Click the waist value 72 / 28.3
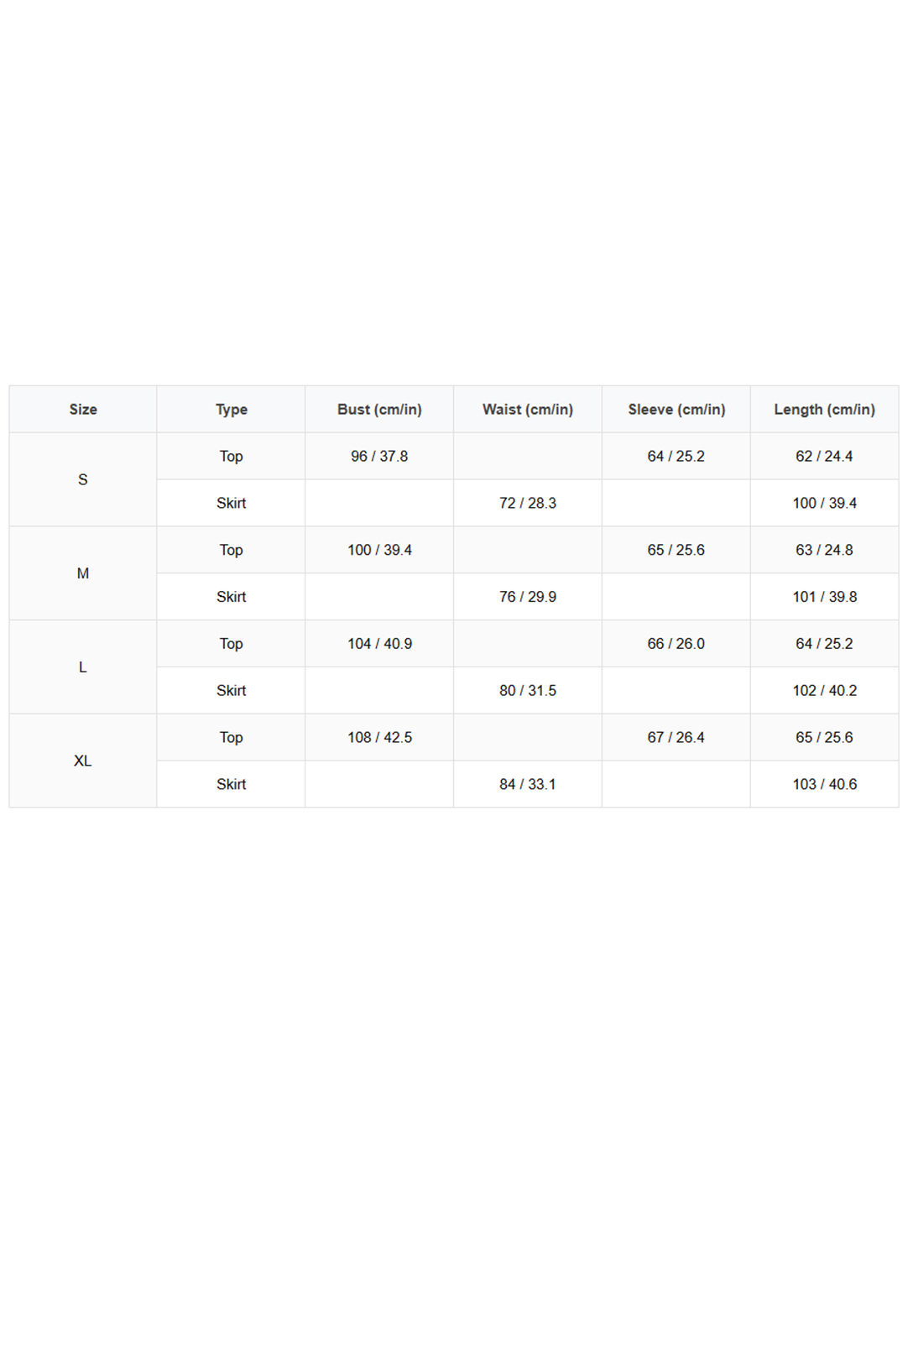Viewport: 913px width, 1370px height. pyautogui.click(x=528, y=503)
